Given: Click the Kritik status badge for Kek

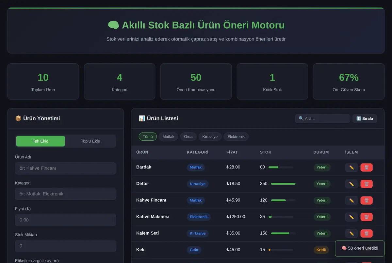Looking at the screenshot, I should (321, 250).
